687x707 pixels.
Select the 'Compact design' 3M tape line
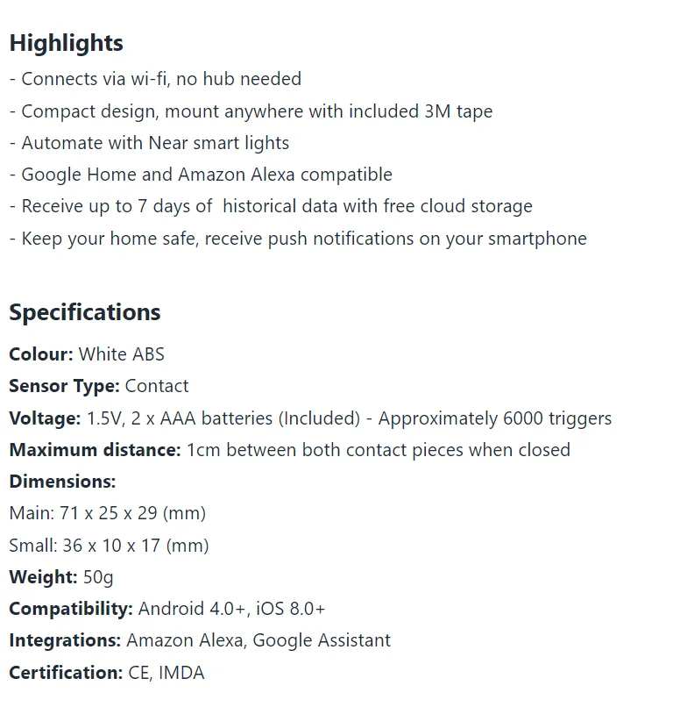pyautogui.click(x=251, y=111)
